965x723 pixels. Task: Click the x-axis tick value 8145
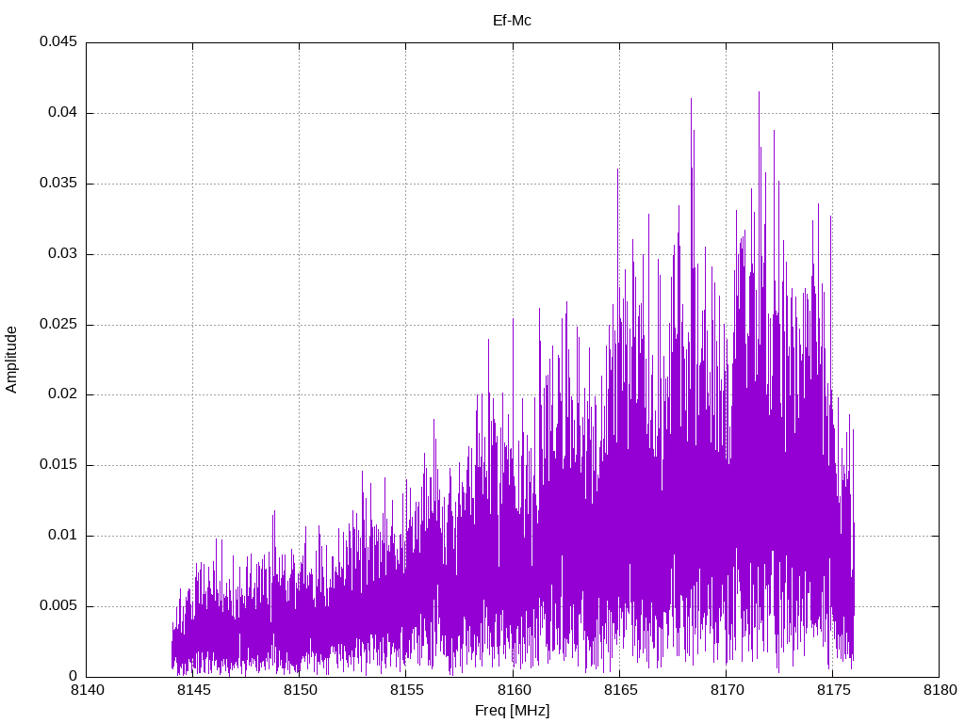[194, 690]
